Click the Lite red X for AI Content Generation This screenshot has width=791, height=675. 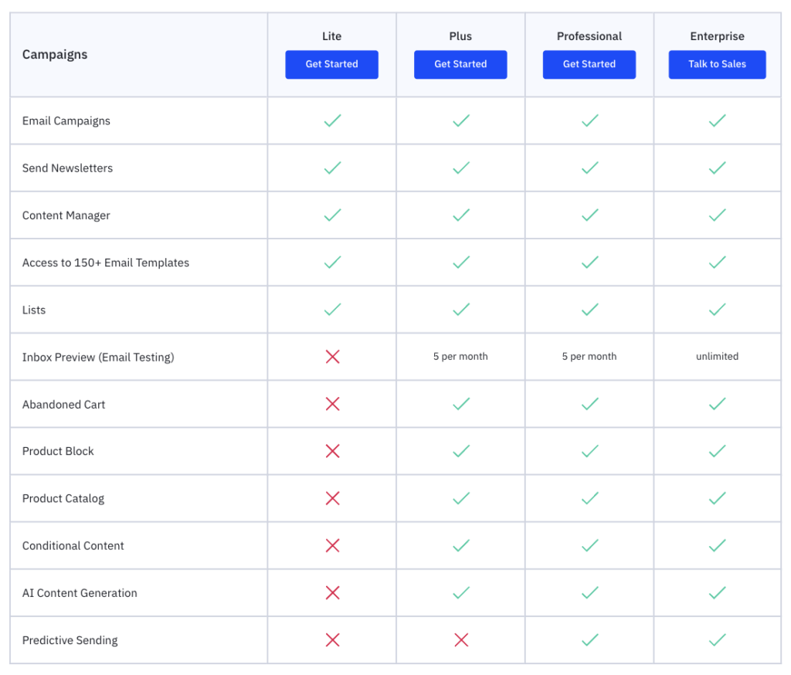point(332,593)
